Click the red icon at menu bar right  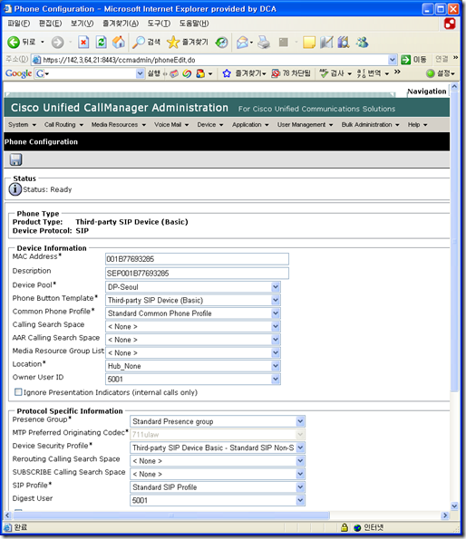[450, 24]
